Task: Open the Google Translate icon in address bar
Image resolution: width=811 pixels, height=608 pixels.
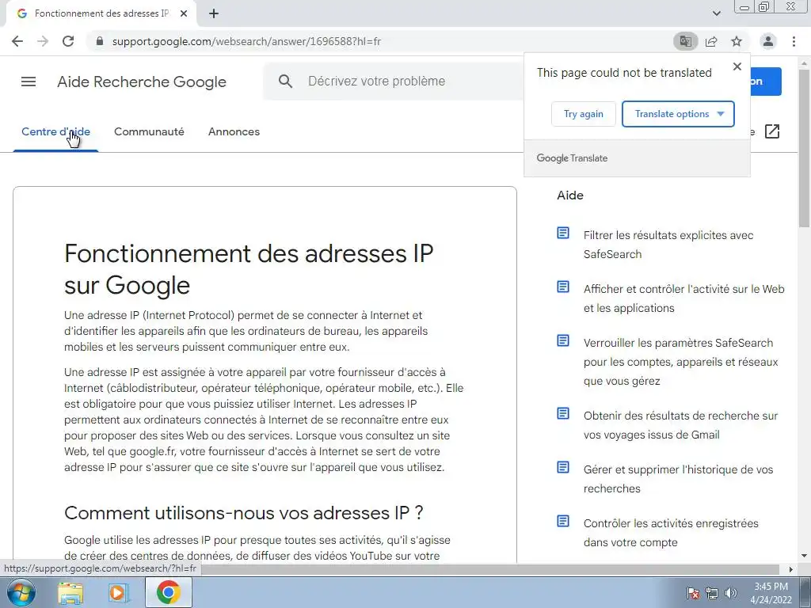Action: 685,41
